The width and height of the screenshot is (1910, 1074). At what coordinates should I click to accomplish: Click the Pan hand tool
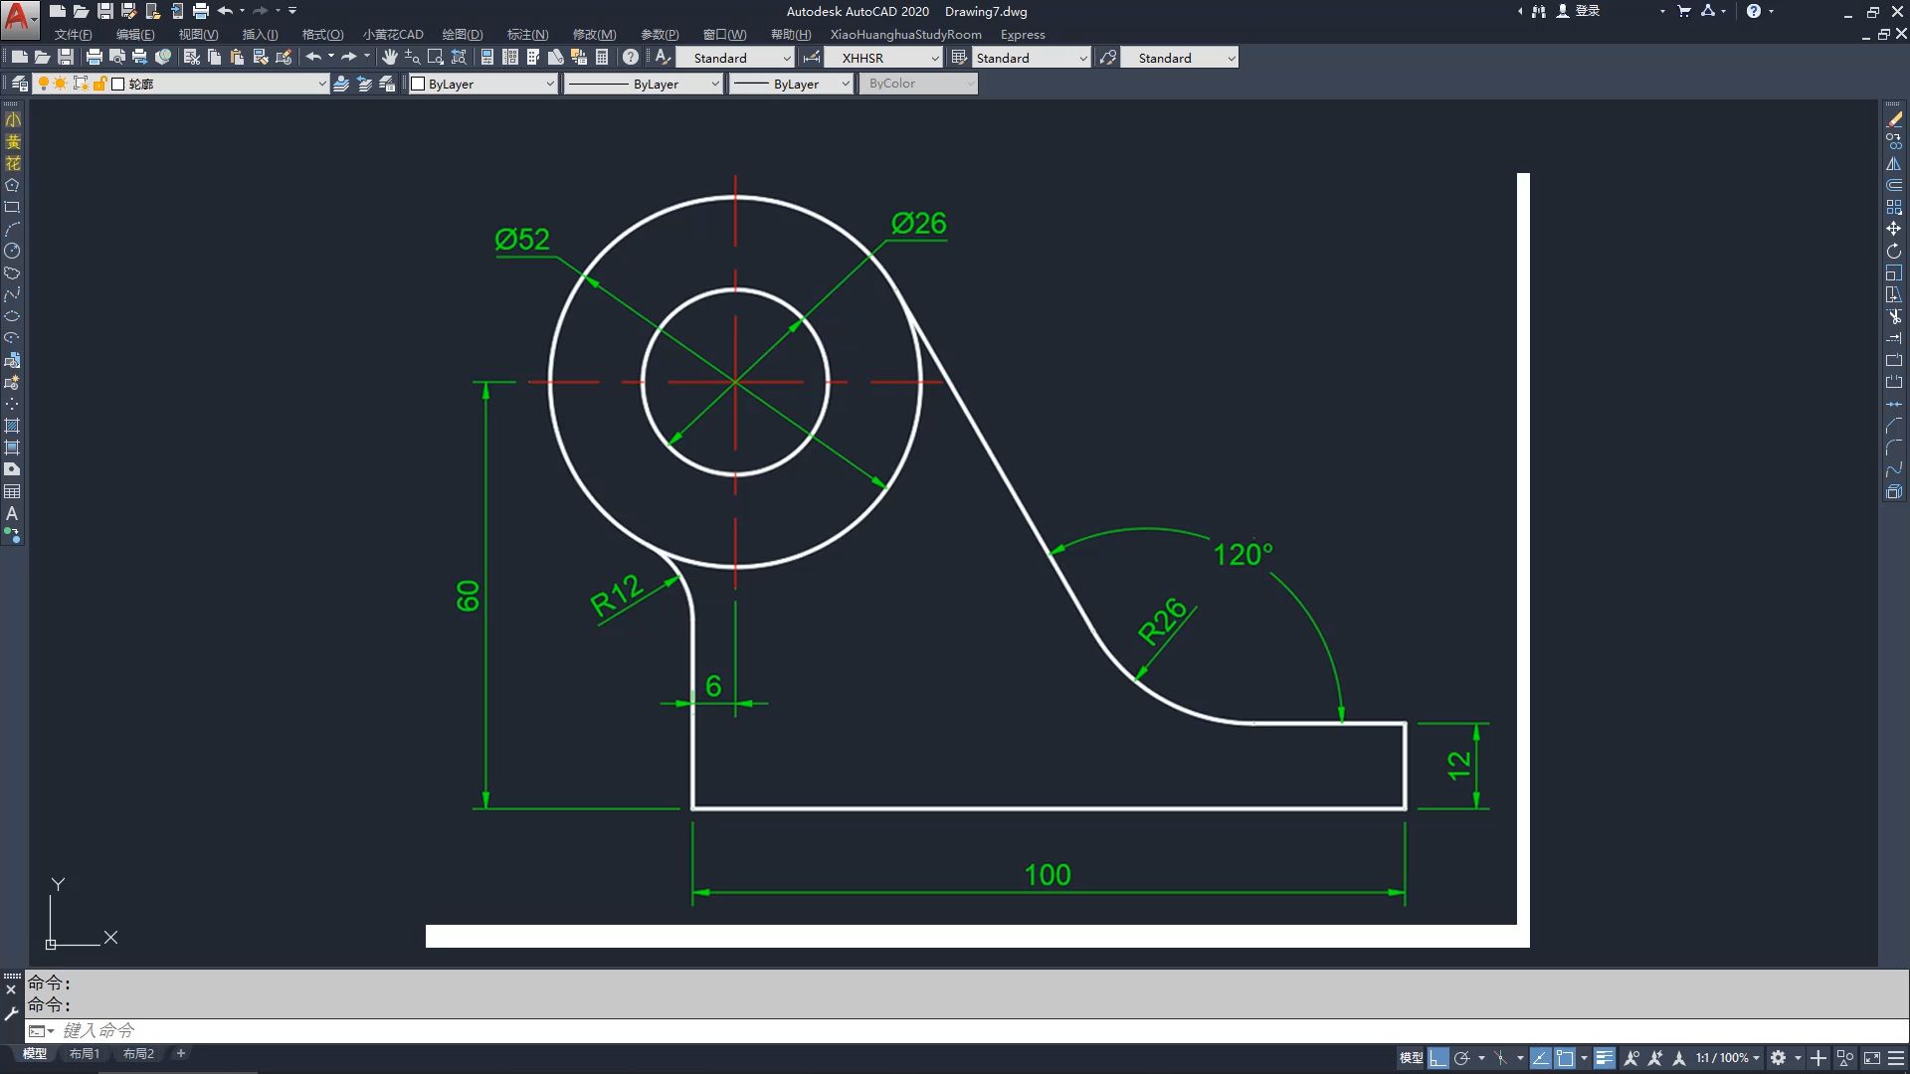(x=390, y=57)
